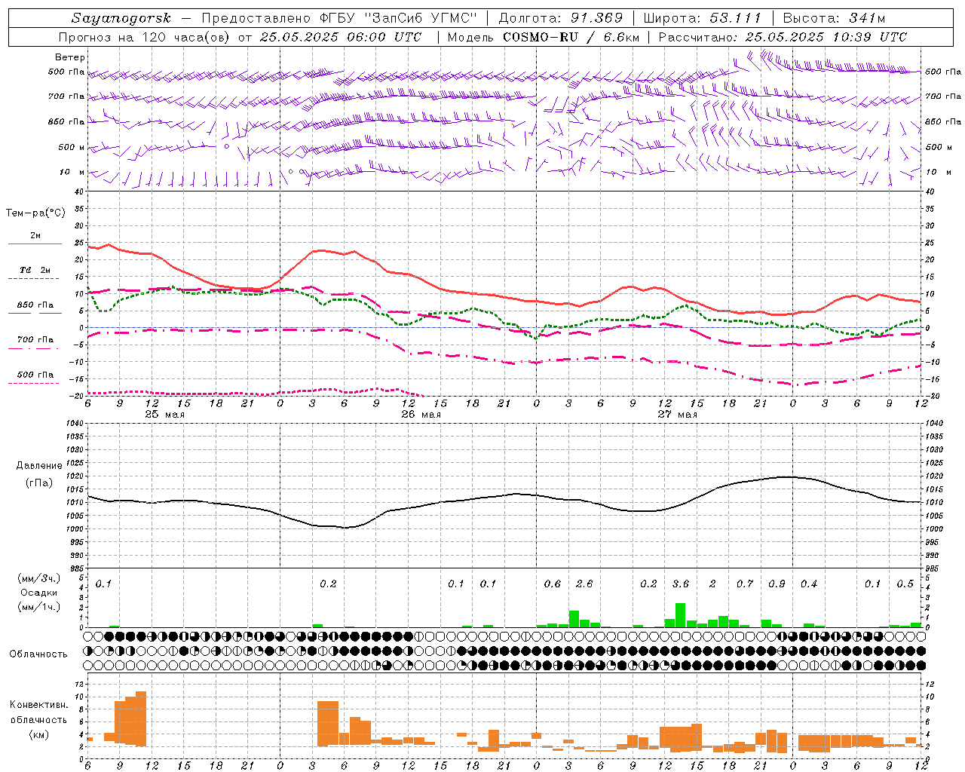Click the Высота: 341м elevation value

click(x=834, y=18)
